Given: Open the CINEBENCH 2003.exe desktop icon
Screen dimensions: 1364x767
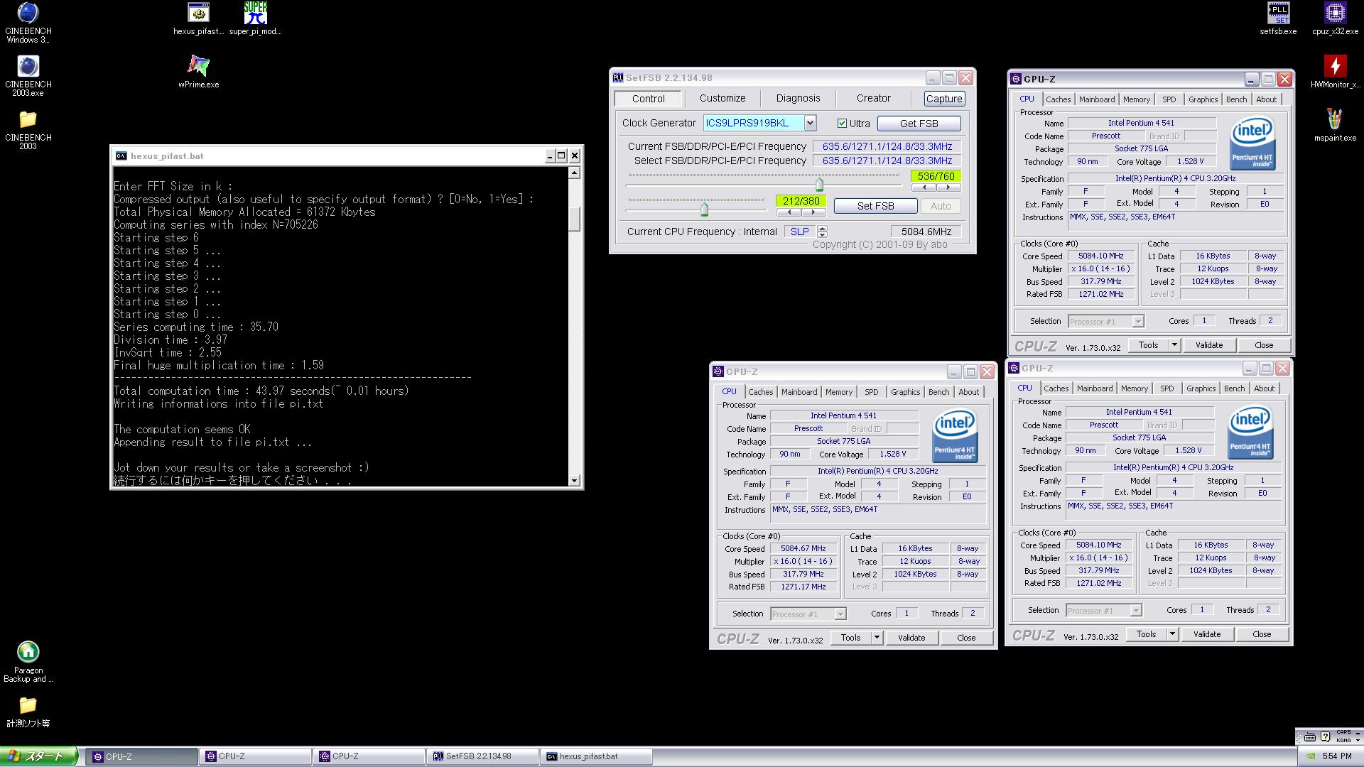Looking at the screenshot, I should click(x=28, y=76).
